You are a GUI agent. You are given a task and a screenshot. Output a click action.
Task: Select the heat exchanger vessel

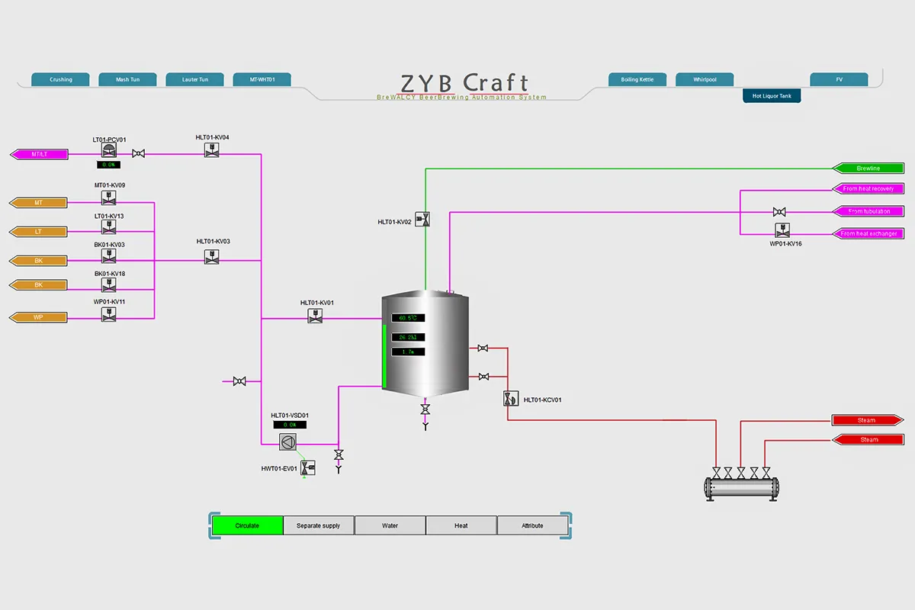coord(742,489)
